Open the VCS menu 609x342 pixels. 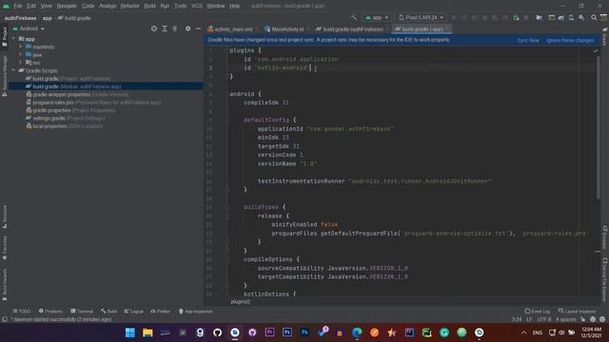click(197, 6)
